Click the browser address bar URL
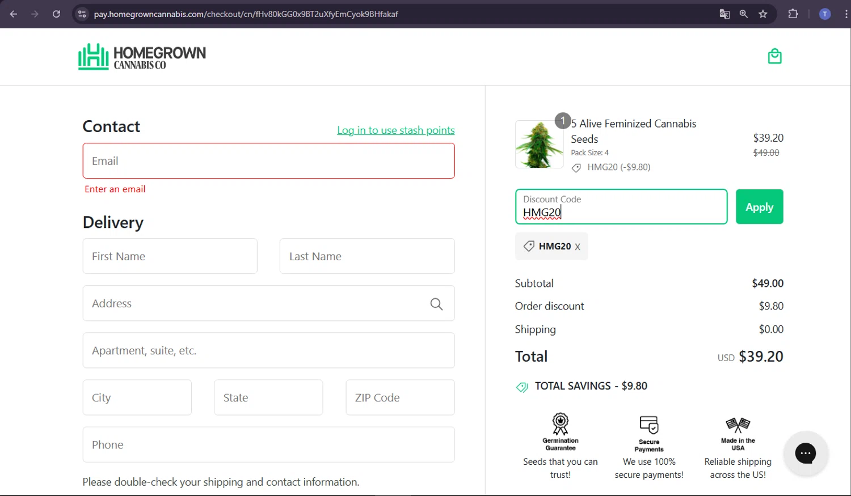This screenshot has height=496, width=851. click(246, 14)
